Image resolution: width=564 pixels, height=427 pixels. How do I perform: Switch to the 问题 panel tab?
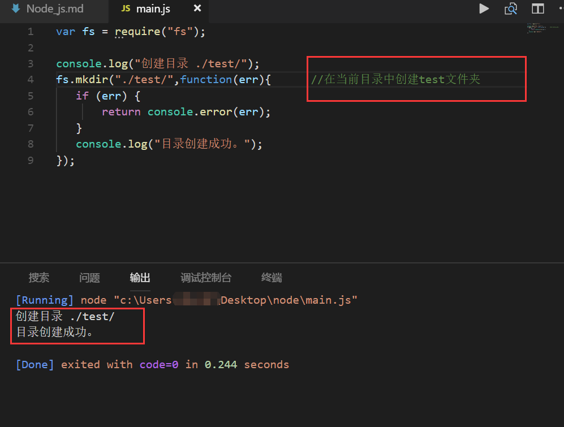coord(89,278)
